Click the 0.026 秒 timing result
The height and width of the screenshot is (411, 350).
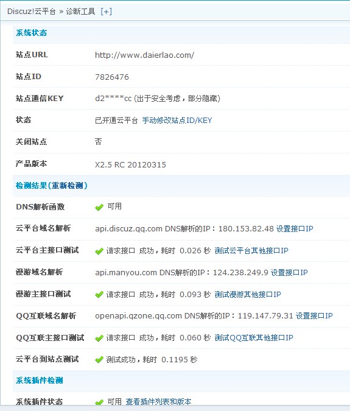pyautogui.click(x=195, y=251)
